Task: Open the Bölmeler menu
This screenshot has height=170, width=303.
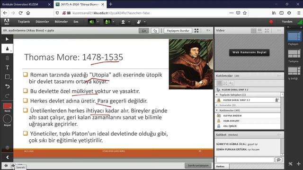Action: click(x=61, y=22)
